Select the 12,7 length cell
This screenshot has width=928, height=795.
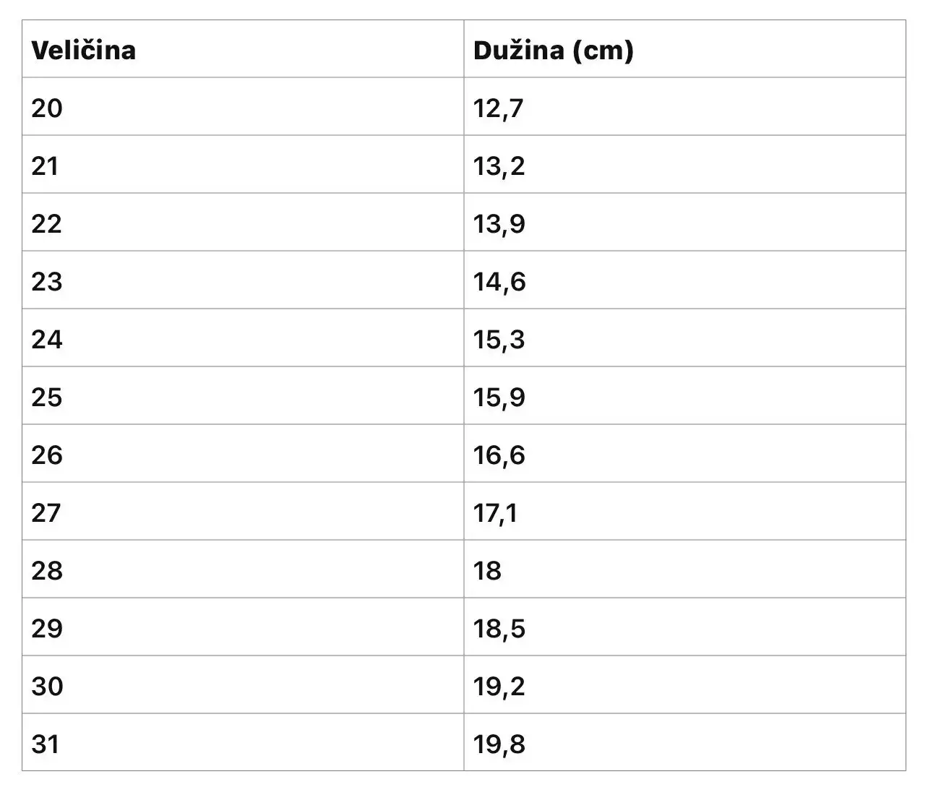click(x=498, y=108)
